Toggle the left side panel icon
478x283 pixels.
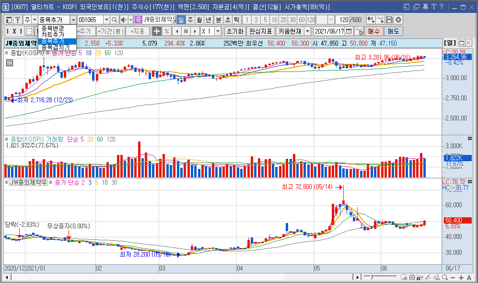click(x=9, y=20)
